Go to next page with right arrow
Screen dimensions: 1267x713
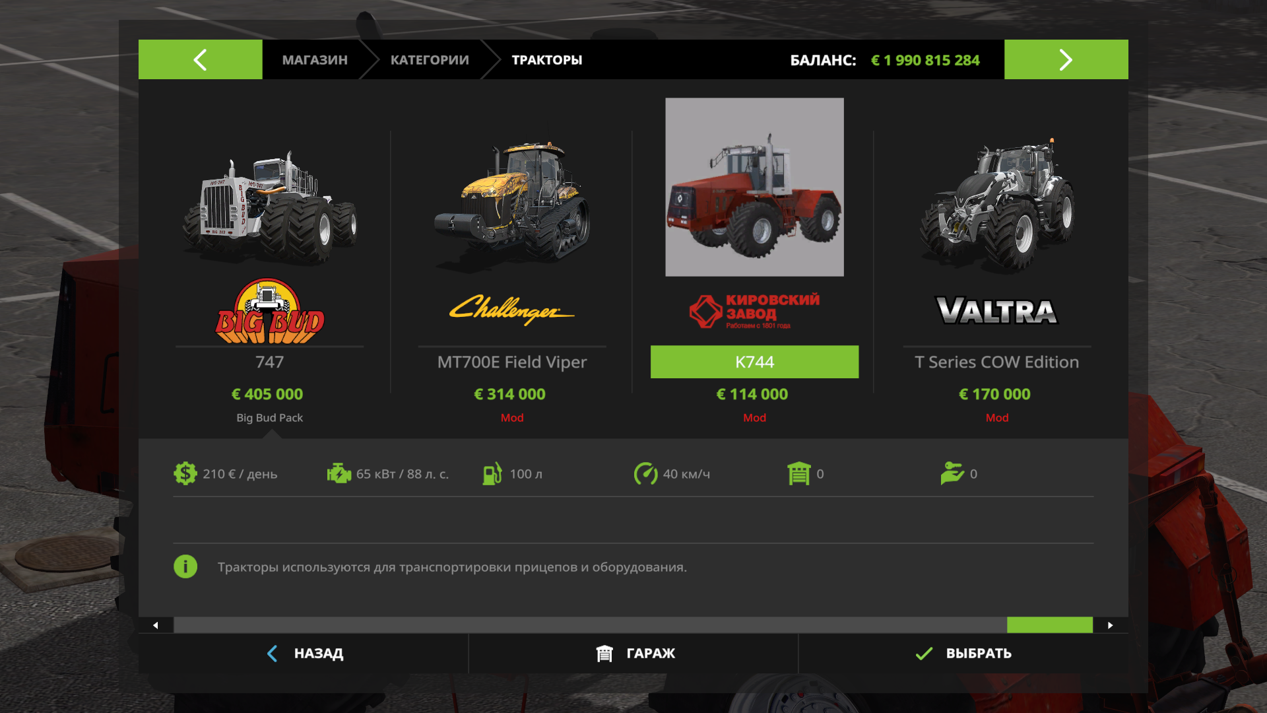[x=1066, y=59]
